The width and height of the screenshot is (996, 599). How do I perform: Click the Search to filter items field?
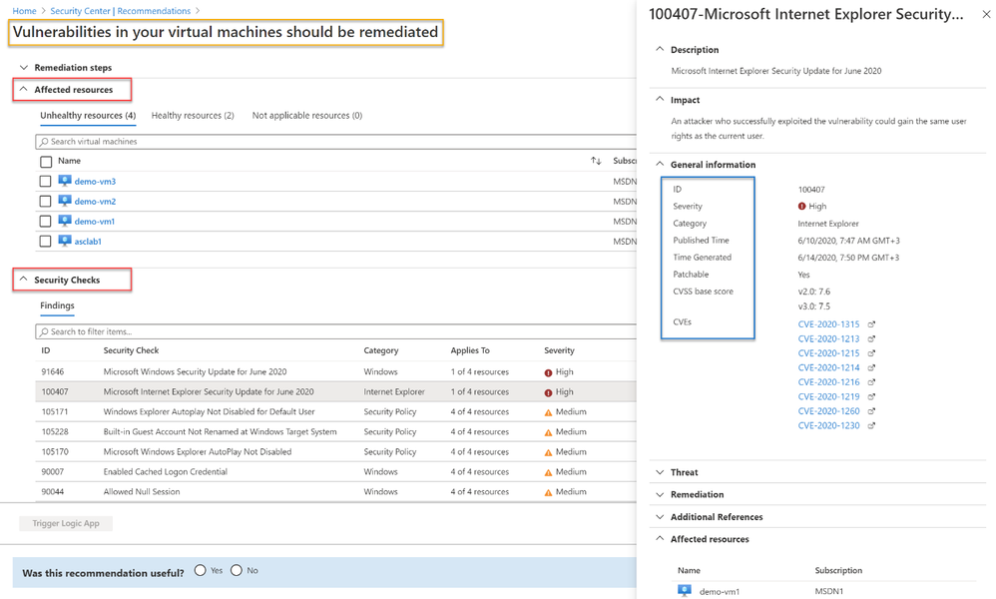point(336,331)
